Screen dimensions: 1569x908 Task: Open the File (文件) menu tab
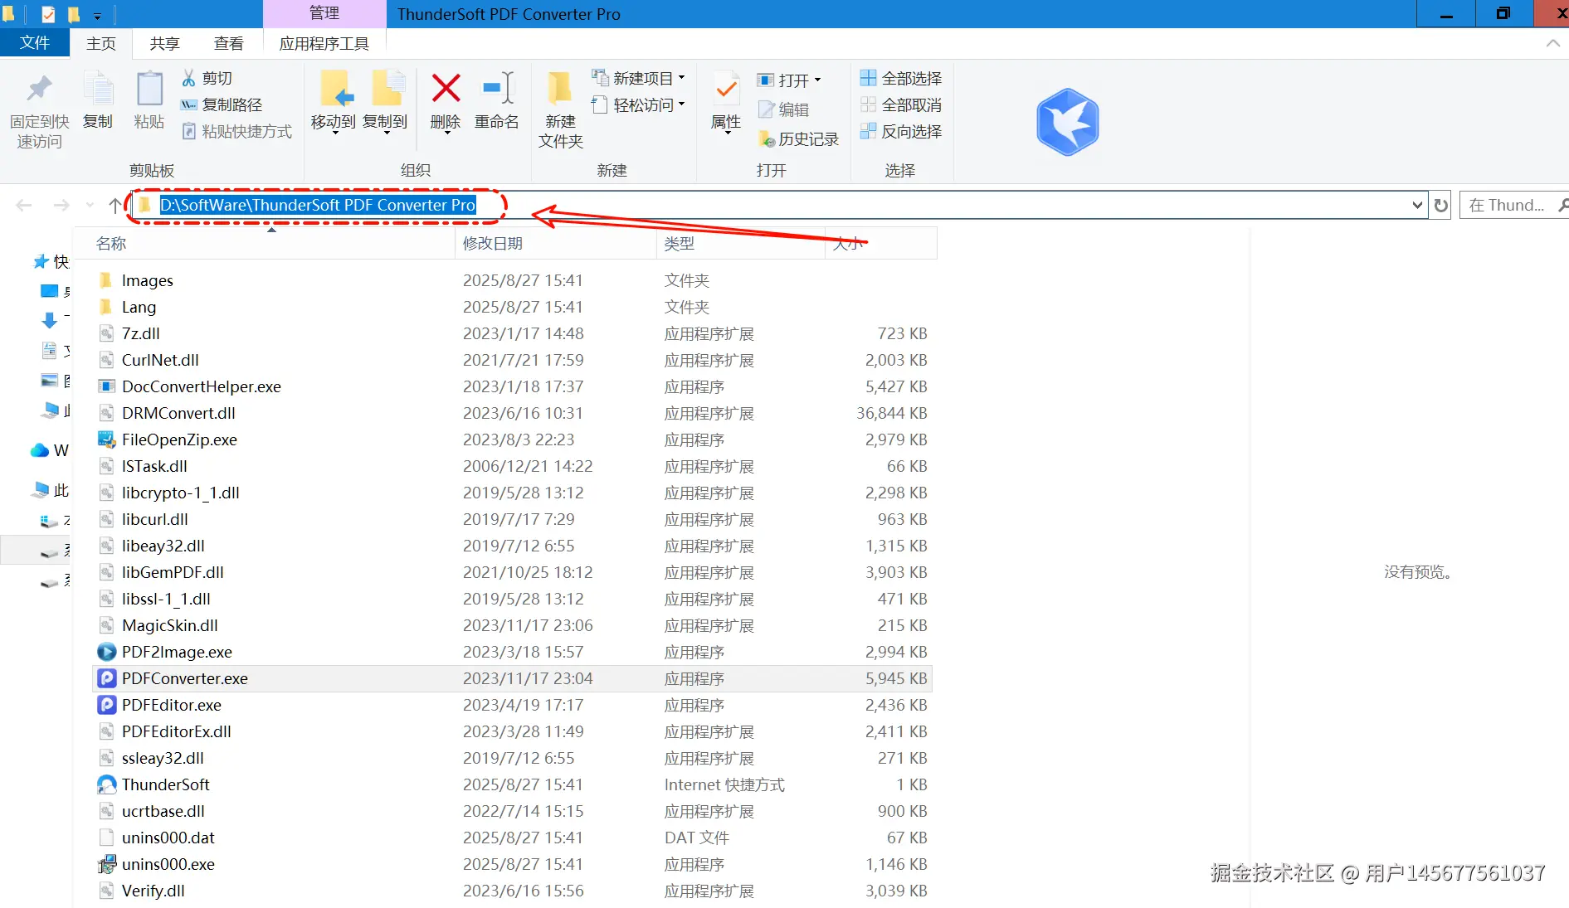tap(35, 42)
